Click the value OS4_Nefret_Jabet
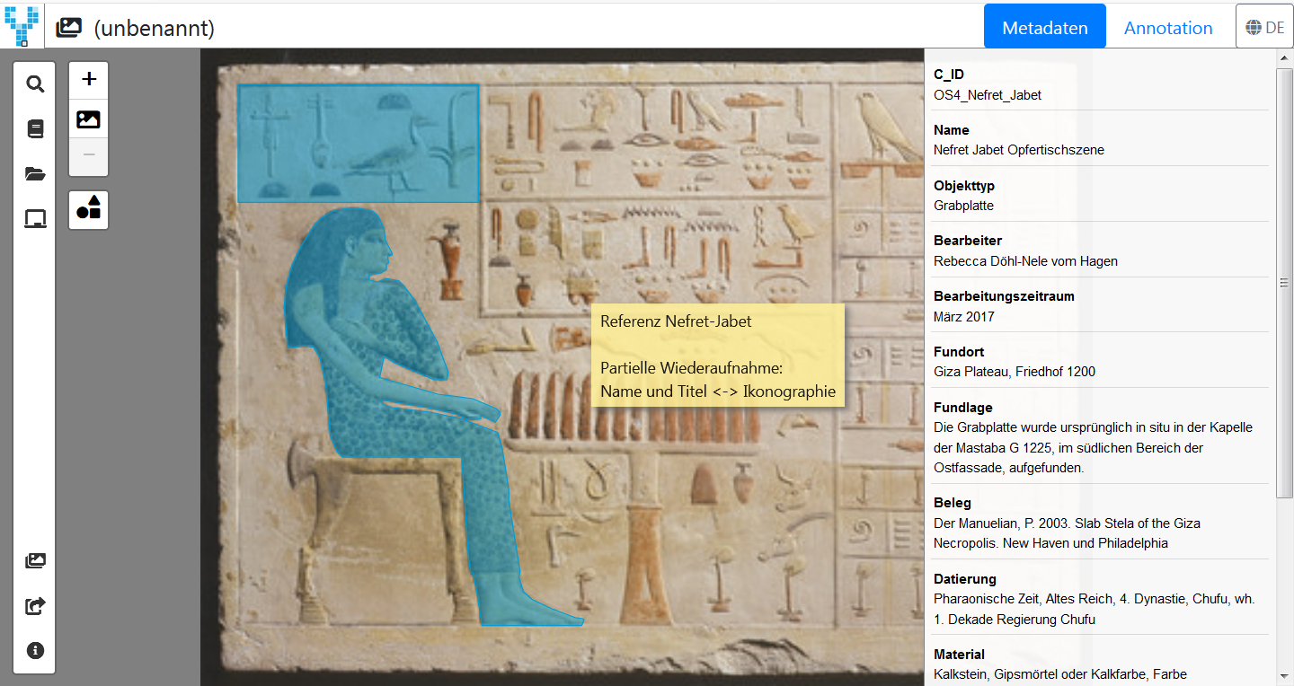Image resolution: width=1294 pixels, height=686 pixels. click(x=988, y=94)
